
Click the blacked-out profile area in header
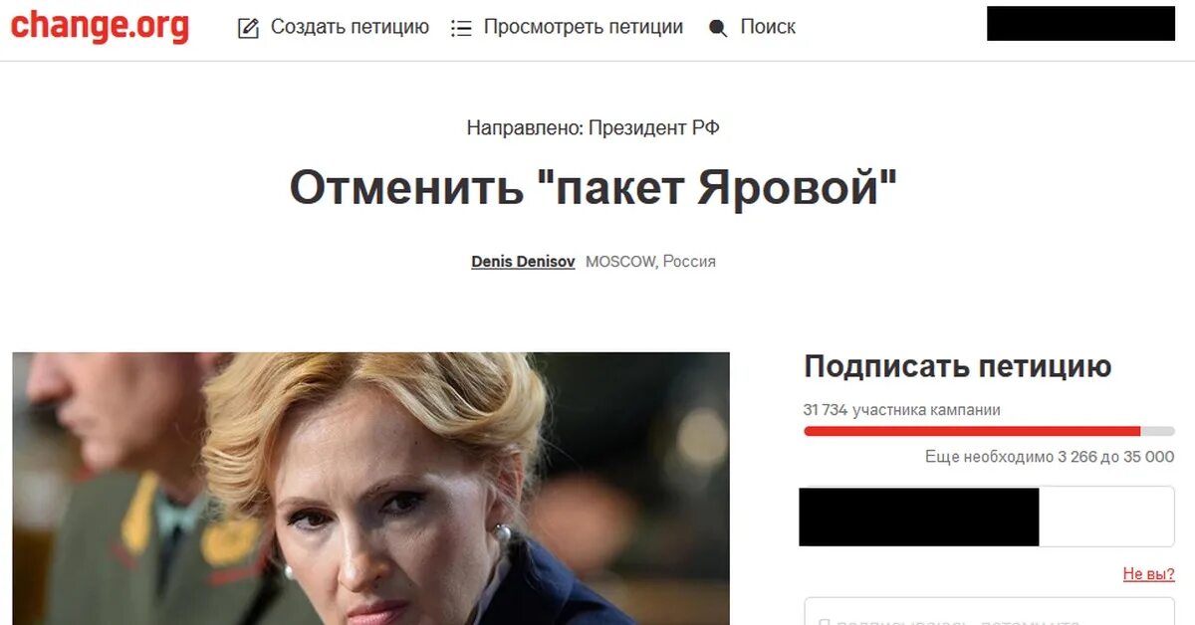1080,24
